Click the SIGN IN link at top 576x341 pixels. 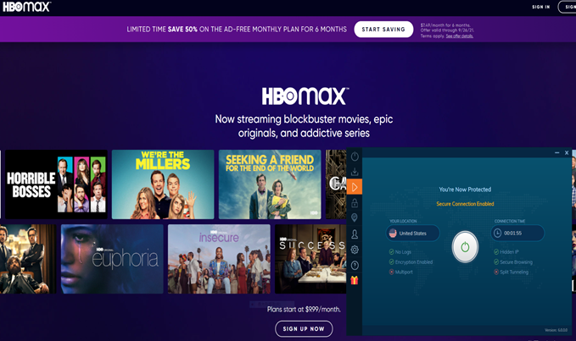click(540, 7)
